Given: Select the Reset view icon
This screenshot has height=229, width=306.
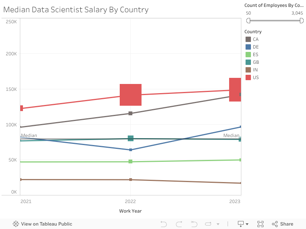Looking at the screenshot, I should [194, 224].
